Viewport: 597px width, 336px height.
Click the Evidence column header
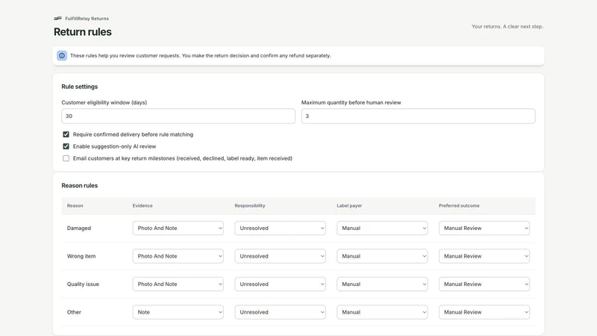143,206
